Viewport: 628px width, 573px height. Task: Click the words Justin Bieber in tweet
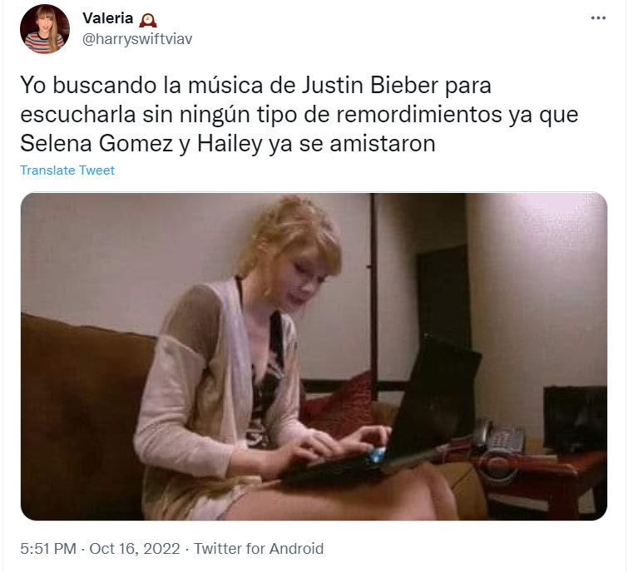click(370, 86)
